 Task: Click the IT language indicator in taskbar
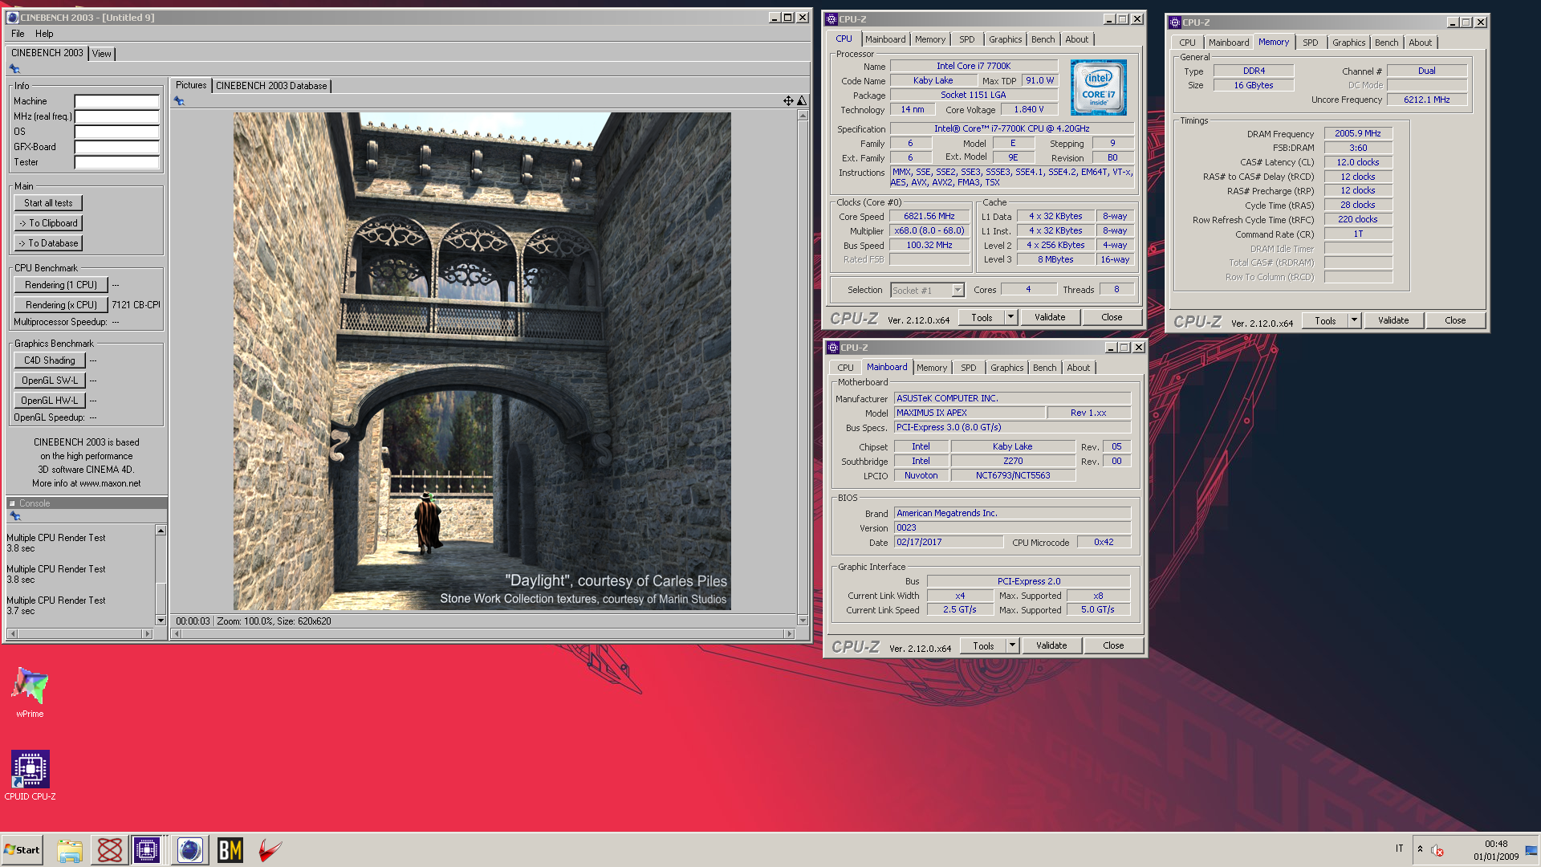(x=1399, y=849)
